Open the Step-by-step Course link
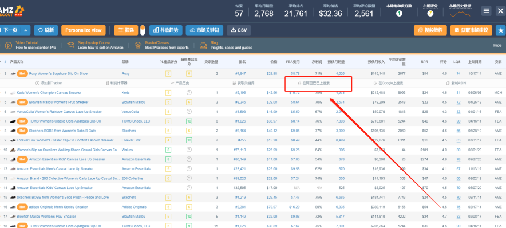The image size is (506, 228). tap(94, 42)
